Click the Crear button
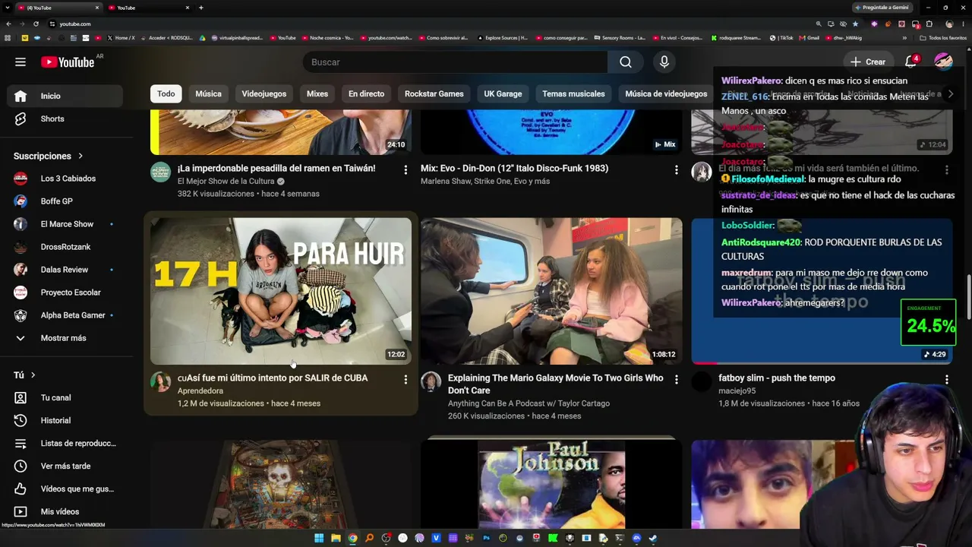 pos(868,62)
